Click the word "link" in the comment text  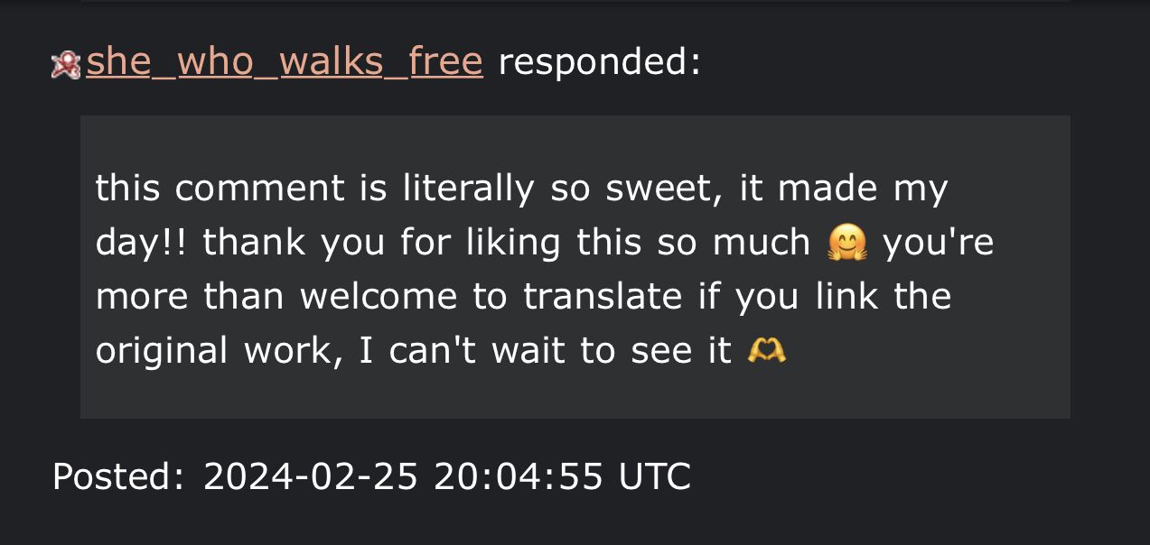click(848, 296)
